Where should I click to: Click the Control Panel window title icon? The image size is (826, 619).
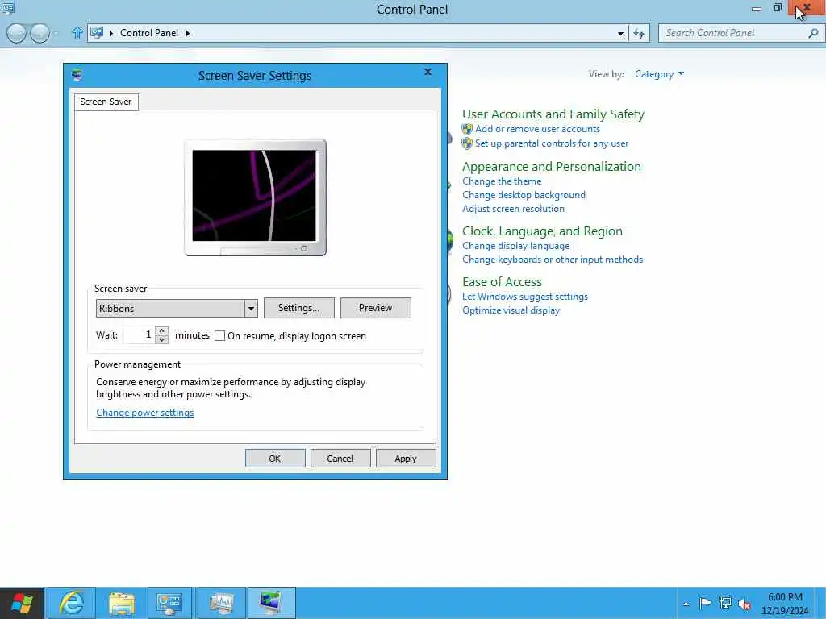pos(7,8)
